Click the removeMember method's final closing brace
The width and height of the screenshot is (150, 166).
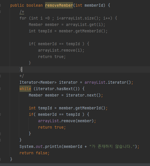point(11,159)
